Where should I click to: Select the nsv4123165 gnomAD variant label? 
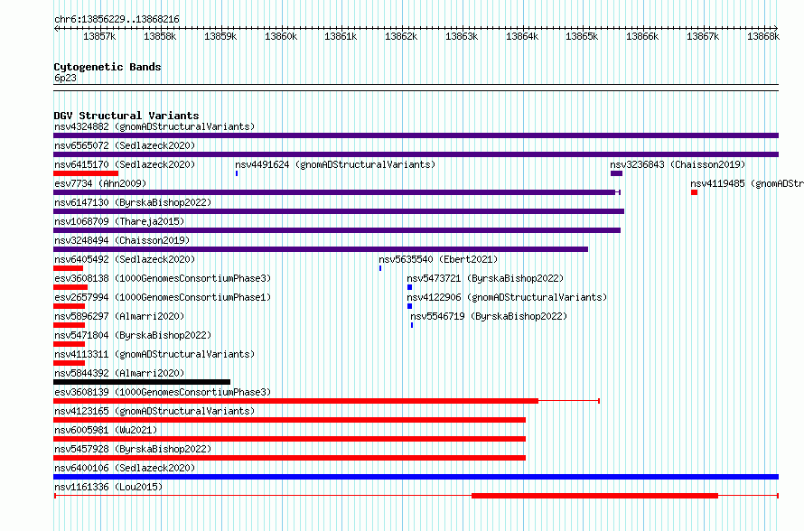click(154, 411)
